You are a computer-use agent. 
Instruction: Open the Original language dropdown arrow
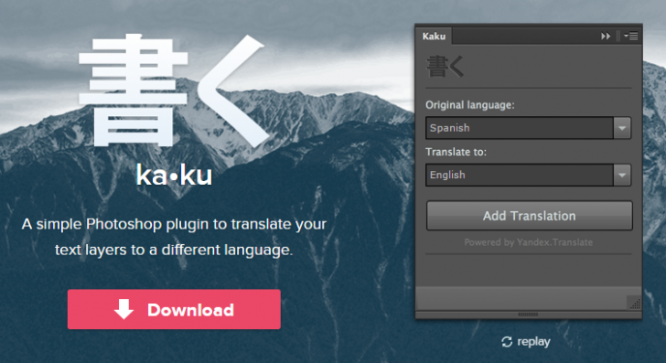tap(622, 128)
